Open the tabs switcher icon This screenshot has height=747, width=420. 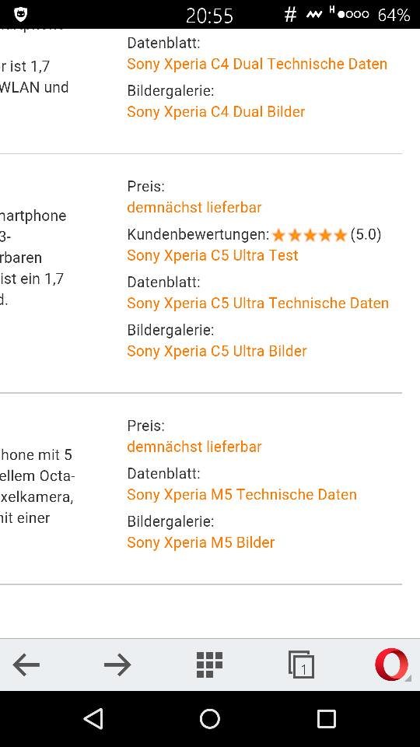coord(301,665)
